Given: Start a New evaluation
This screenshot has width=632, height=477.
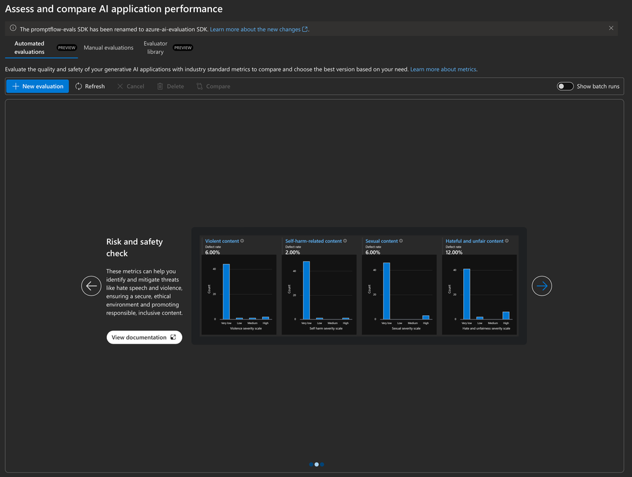Looking at the screenshot, I should [37, 86].
